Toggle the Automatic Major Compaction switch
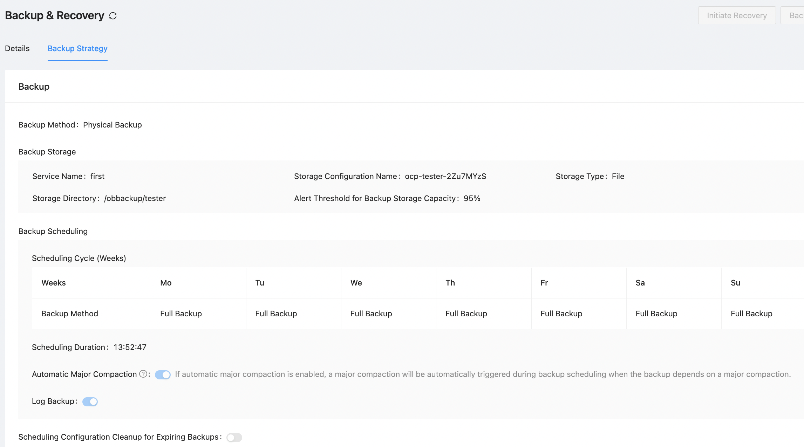 point(163,374)
